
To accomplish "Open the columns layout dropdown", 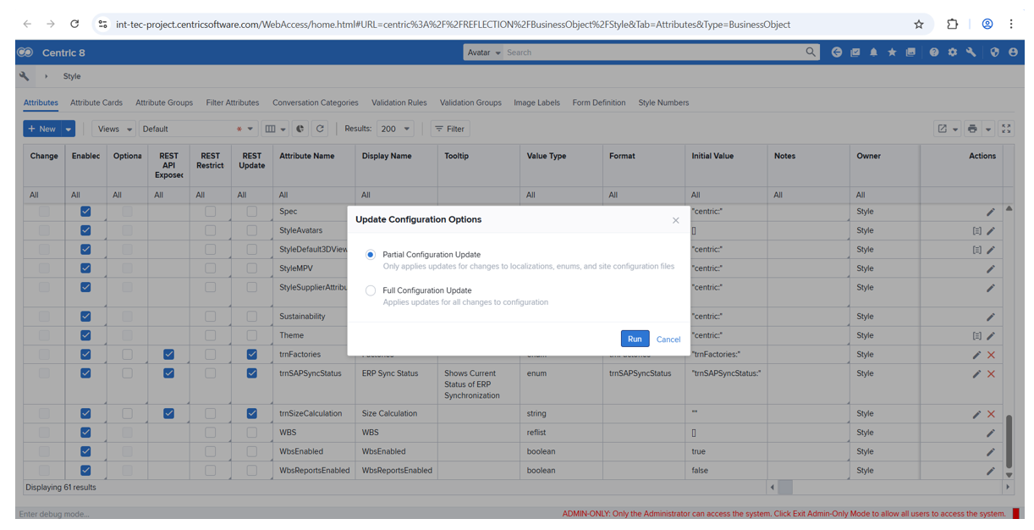I will point(275,129).
